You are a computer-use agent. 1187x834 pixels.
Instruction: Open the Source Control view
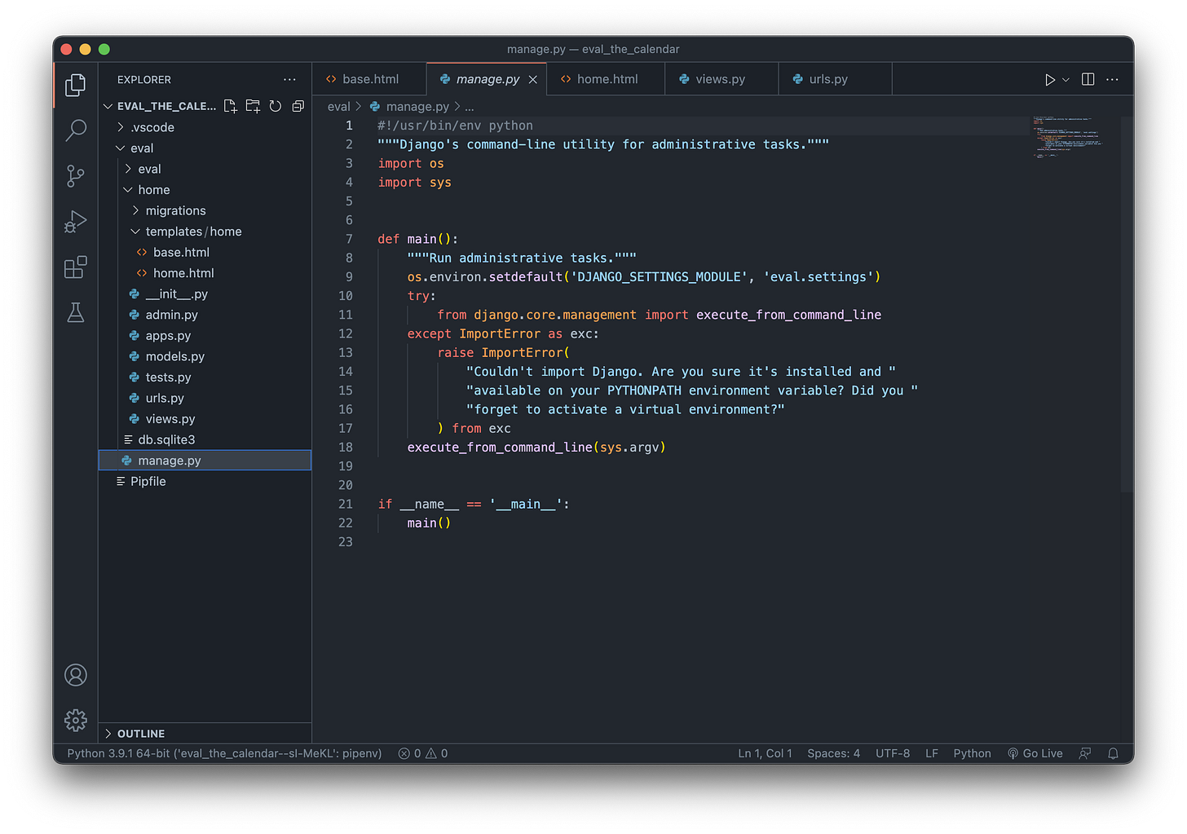tap(76, 176)
